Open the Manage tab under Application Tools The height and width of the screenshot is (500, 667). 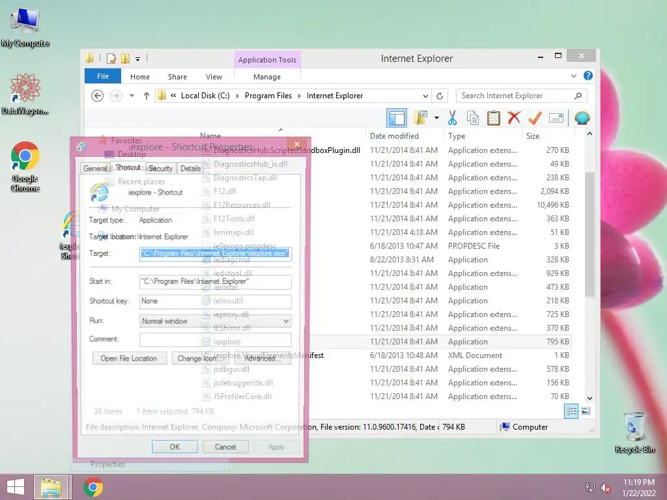(x=266, y=77)
